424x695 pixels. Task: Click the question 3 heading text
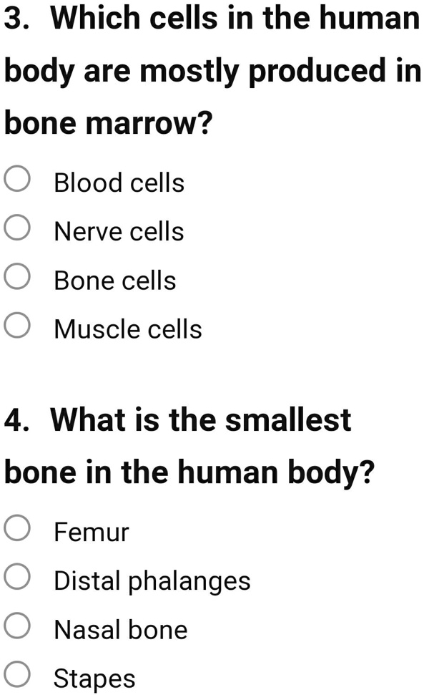[x=212, y=70]
